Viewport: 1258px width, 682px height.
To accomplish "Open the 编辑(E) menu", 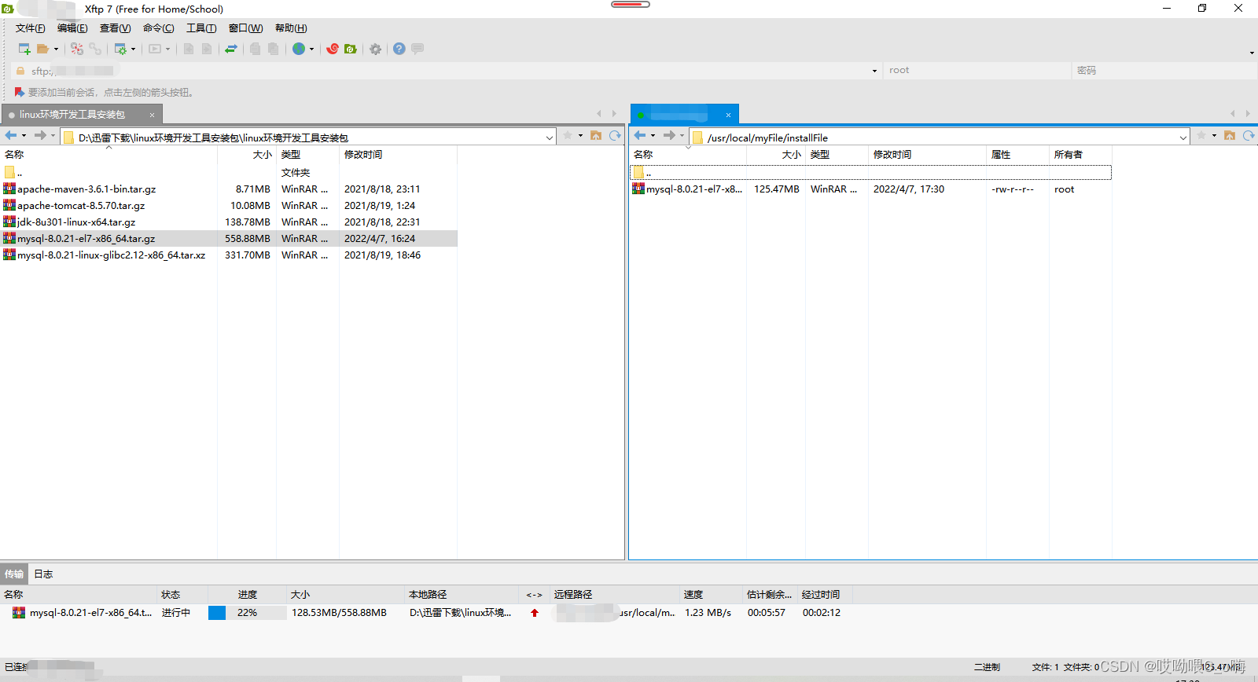I will 72,28.
